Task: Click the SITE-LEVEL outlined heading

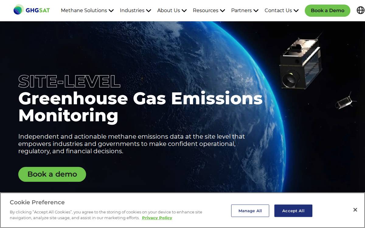Action: click(x=69, y=81)
